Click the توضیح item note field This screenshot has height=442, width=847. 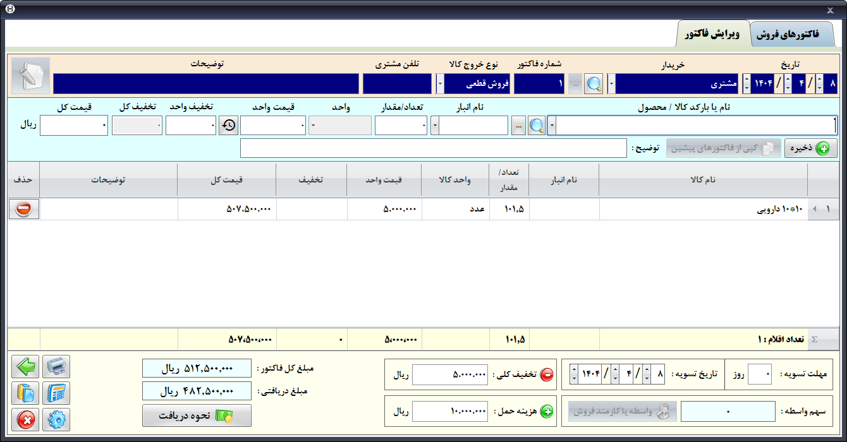pyautogui.click(x=434, y=148)
